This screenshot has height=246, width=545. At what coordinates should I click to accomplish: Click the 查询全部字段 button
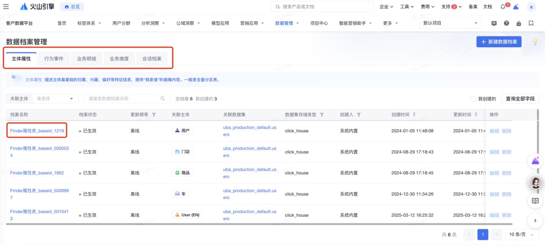520,99
